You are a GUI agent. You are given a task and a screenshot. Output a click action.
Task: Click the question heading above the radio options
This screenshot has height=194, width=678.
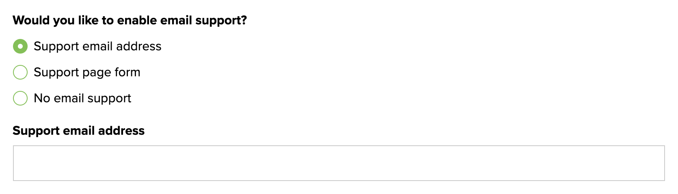click(x=130, y=20)
